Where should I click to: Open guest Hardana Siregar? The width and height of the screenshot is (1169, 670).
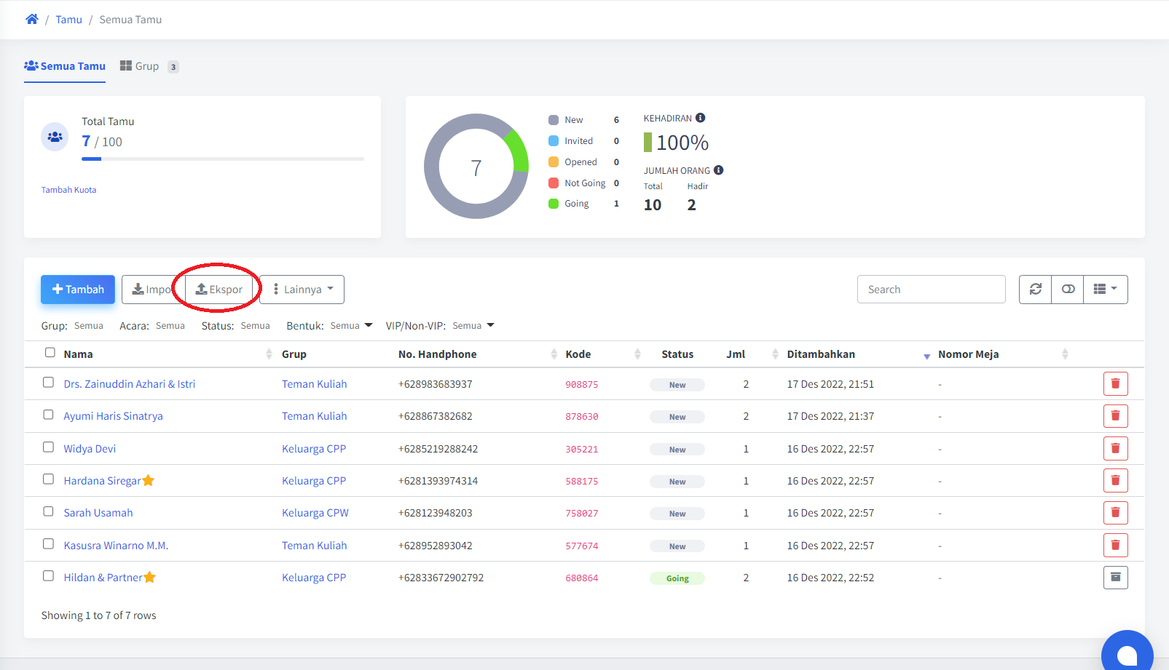pyautogui.click(x=102, y=481)
